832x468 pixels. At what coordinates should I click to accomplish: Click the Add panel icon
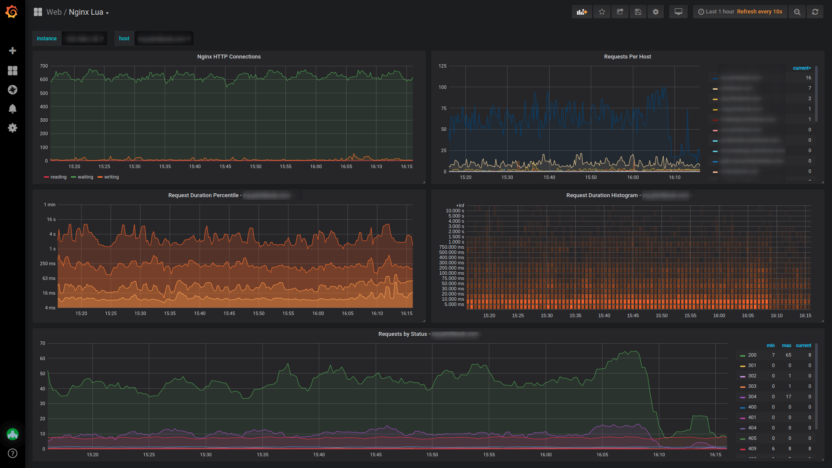(x=582, y=12)
